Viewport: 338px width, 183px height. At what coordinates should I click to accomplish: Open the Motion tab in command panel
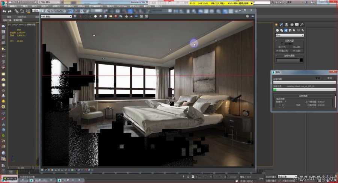292,24
